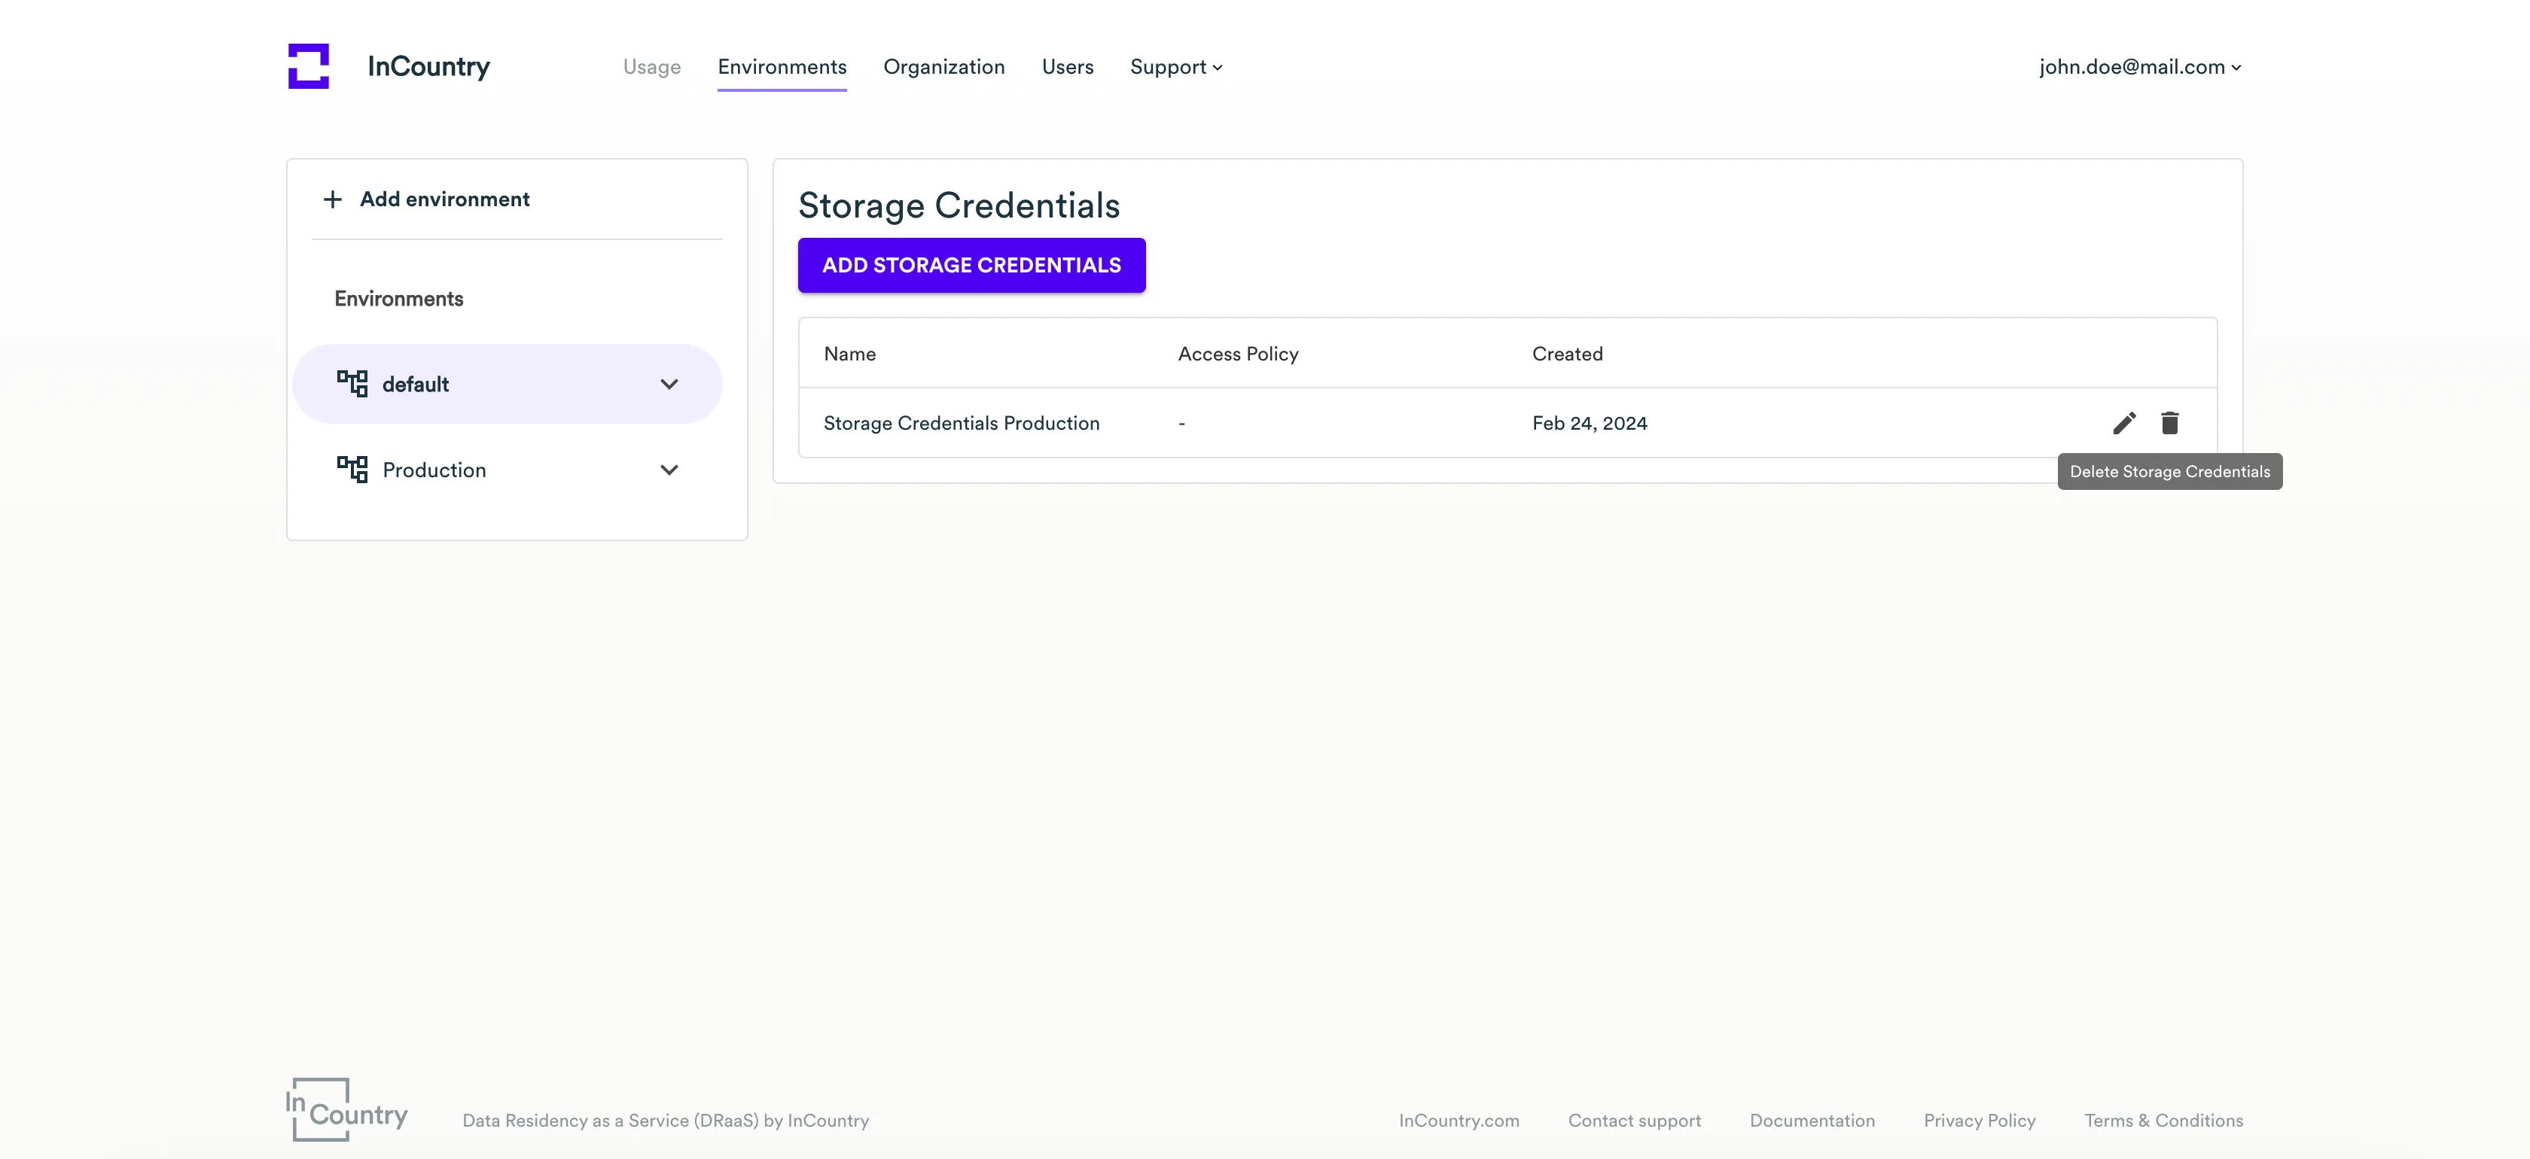Click the pencil edit icon for Storage Credentials Production
Image resolution: width=2530 pixels, height=1159 pixels.
pyautogui.click(x=2124, y=423)
